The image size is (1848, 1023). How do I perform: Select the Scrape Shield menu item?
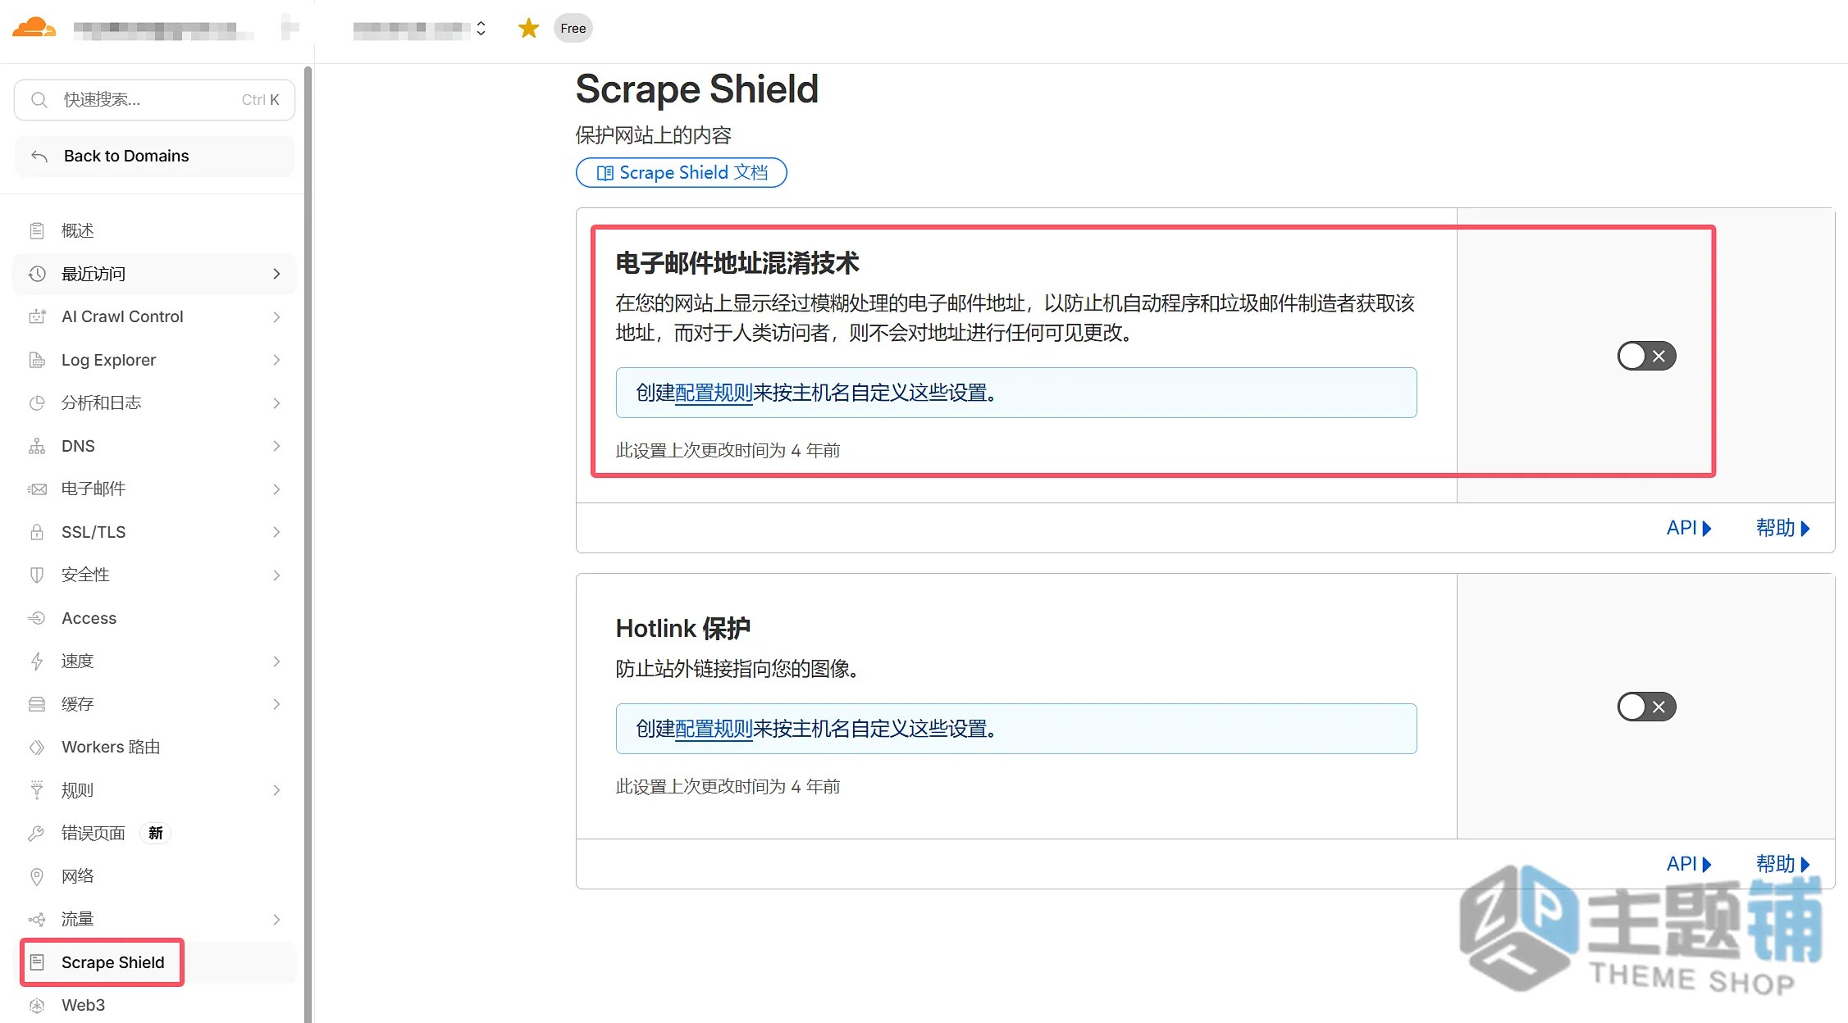pos(154,962)
